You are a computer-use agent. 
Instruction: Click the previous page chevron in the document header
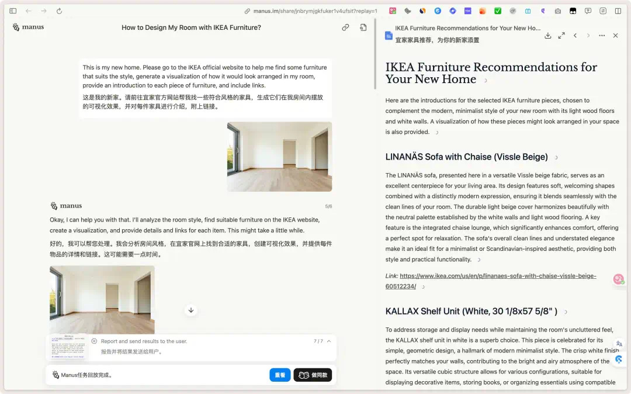coord(575,36)
